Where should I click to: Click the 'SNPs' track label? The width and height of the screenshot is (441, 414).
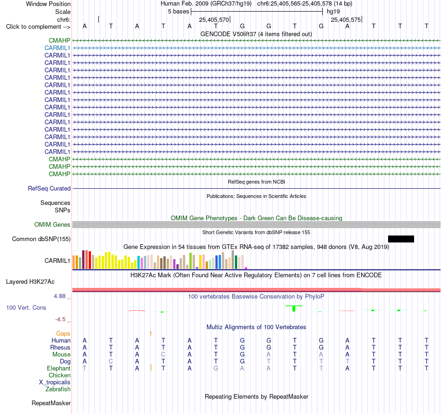pyautogui.click(x=63, y=210)
